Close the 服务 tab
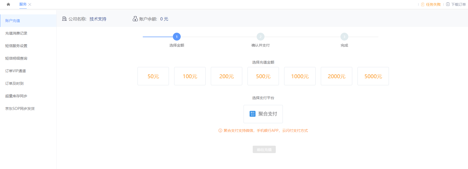 click(x=30, y=4)
